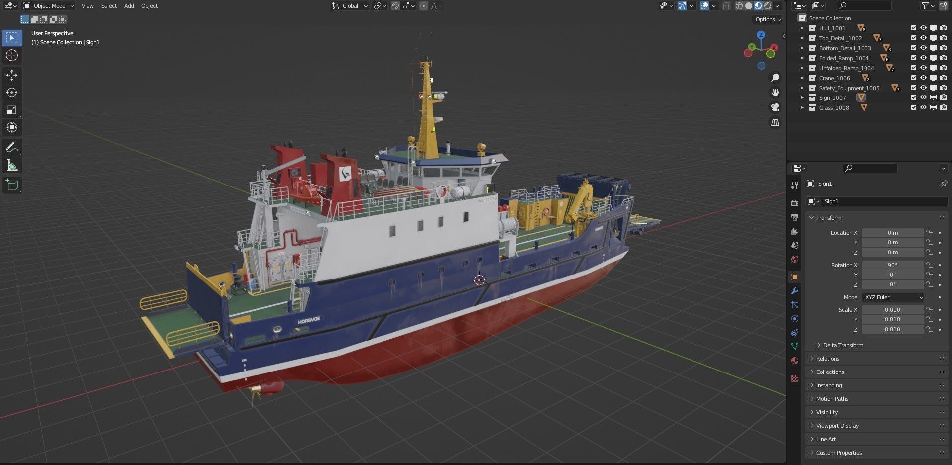Uncheck the Top_Detail_1002 collection checkbox

[x=913, y=38]
